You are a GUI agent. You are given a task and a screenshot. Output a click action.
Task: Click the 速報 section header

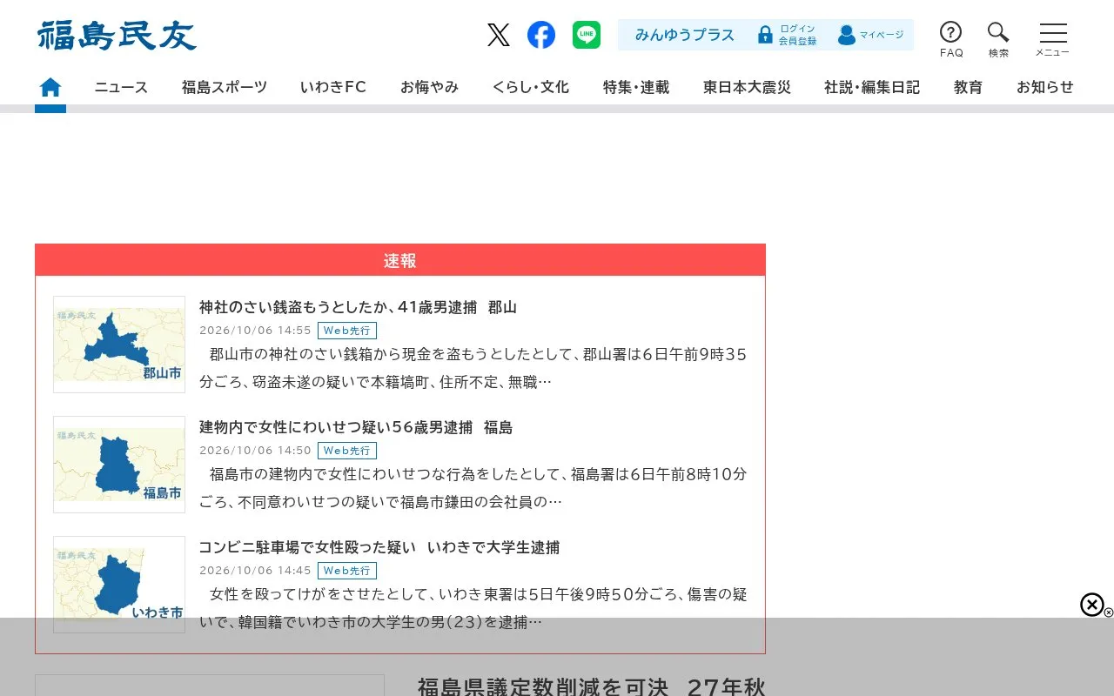pyautogui.click(x=400, y=260)
